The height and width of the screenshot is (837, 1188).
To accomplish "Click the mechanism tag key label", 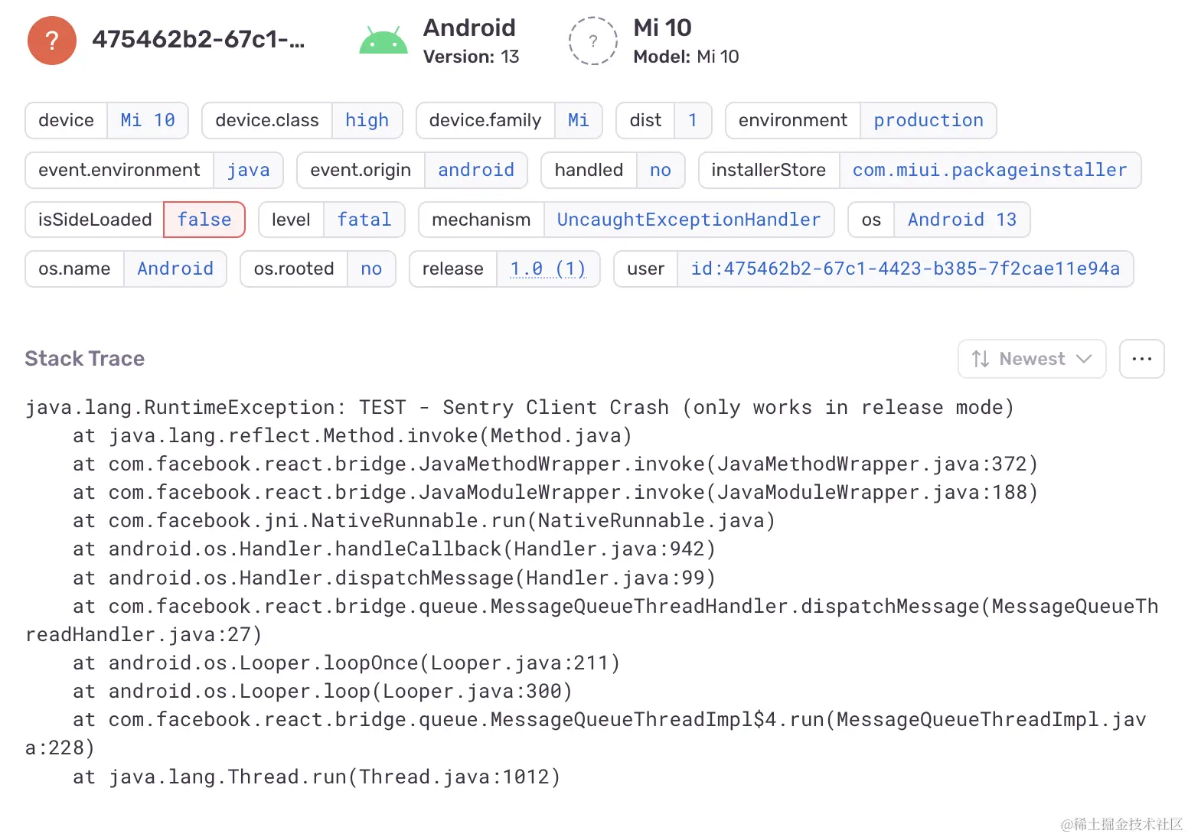I will click(481, 220).
